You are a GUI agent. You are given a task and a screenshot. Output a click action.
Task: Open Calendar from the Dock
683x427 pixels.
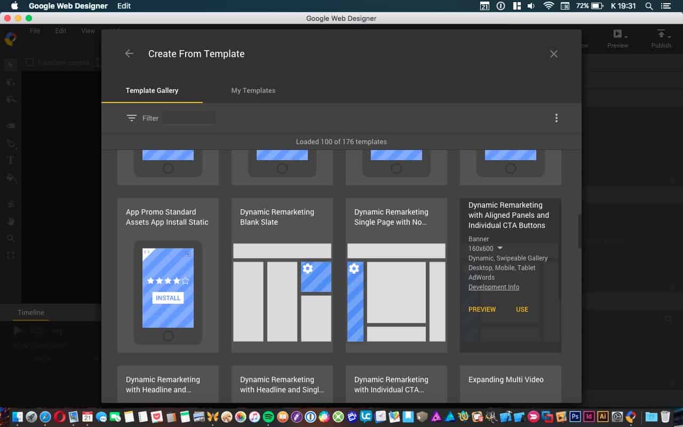pos(88,417)
